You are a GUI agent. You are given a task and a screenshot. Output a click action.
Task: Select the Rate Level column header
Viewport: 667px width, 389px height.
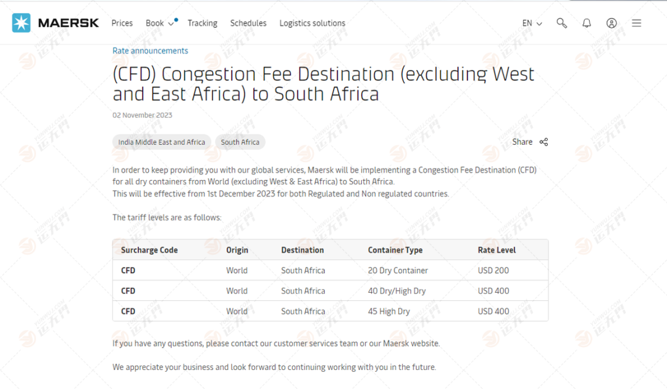[497, 250]
